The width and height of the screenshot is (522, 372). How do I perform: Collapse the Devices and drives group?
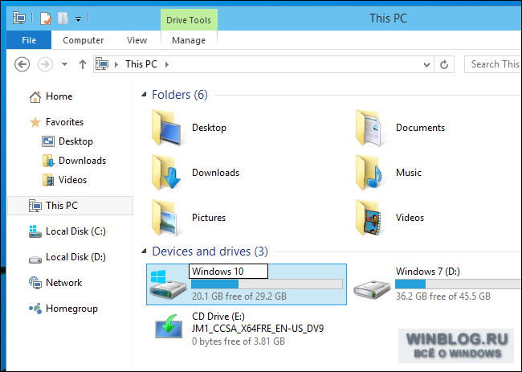pos(144,251)
